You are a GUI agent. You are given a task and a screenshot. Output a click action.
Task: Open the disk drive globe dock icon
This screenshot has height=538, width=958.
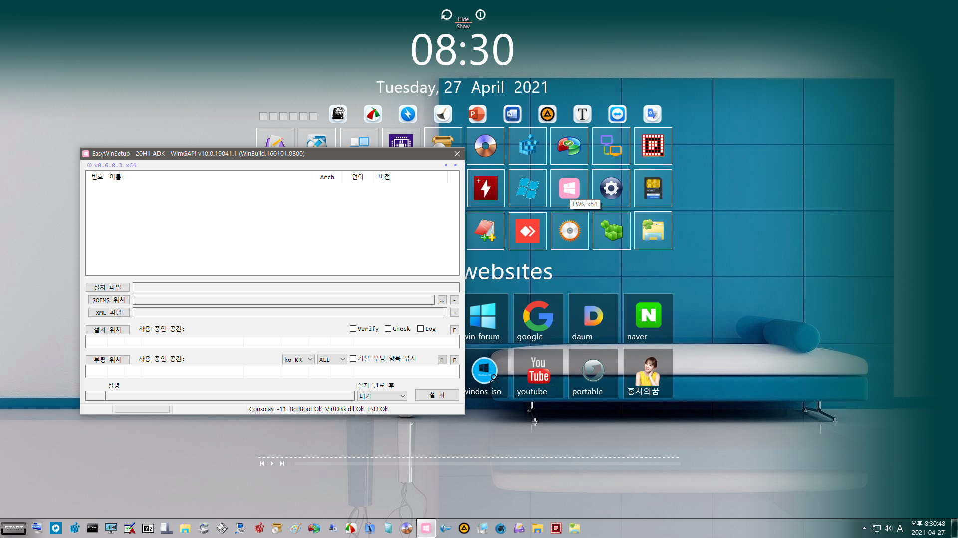pos(338,114)
